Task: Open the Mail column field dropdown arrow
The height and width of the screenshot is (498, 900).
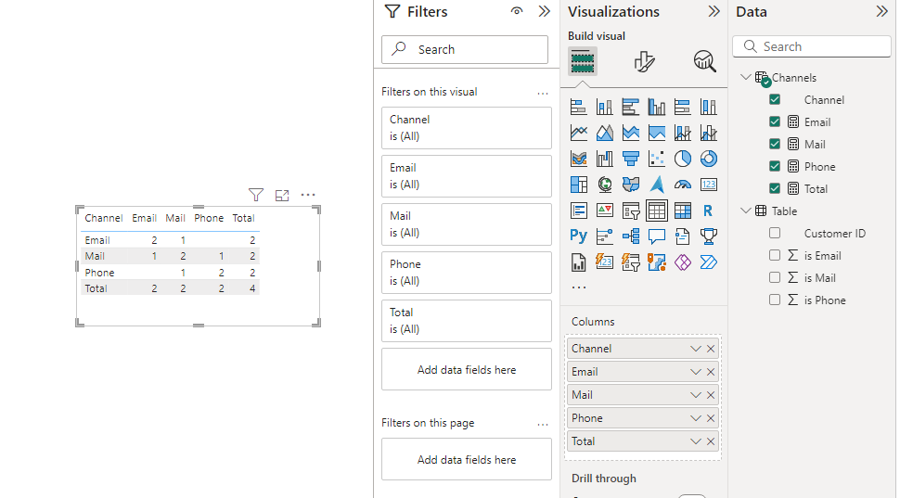Action: tap(696, 395)
